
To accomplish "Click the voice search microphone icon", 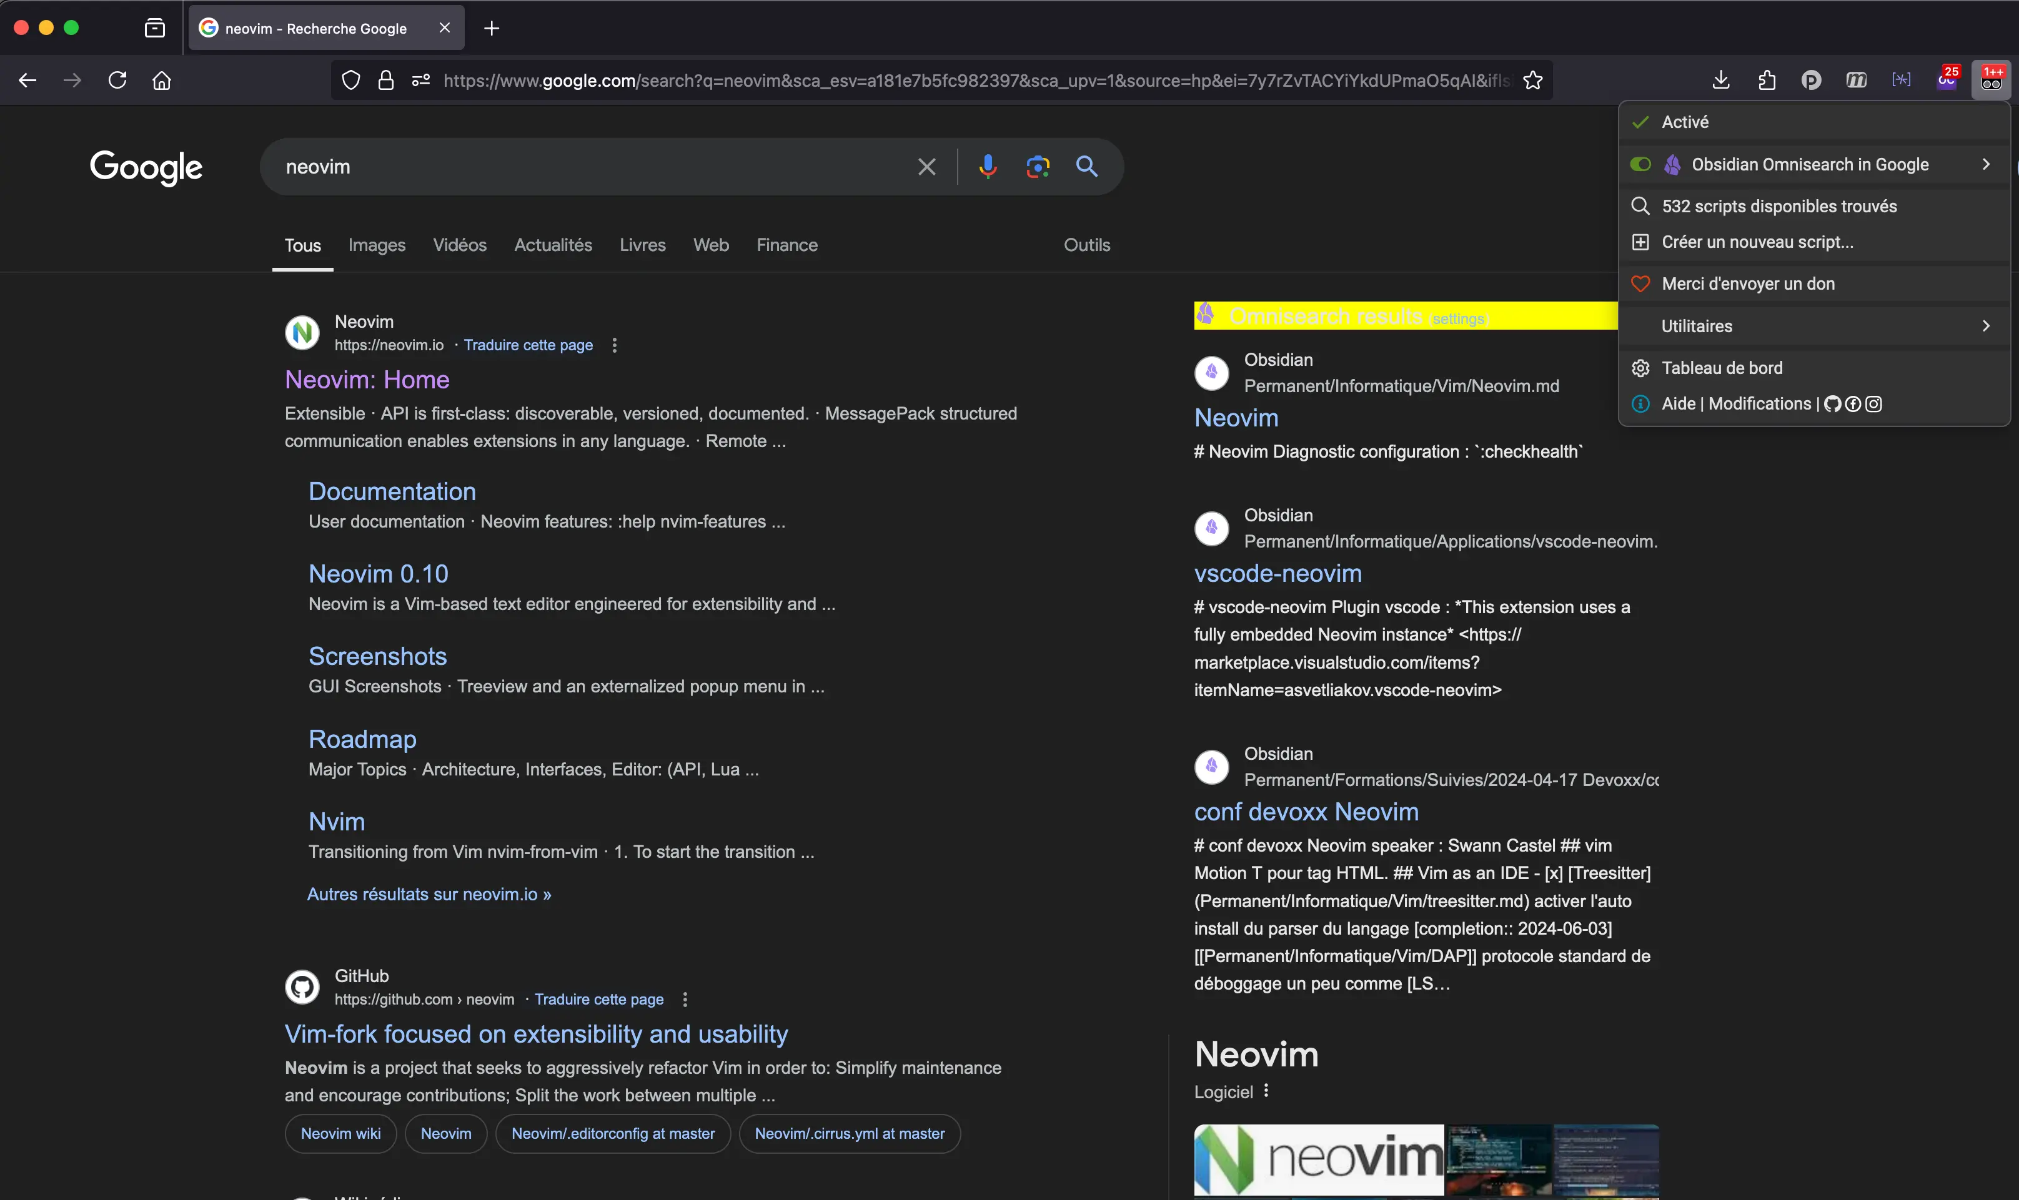I will (987, 167).
